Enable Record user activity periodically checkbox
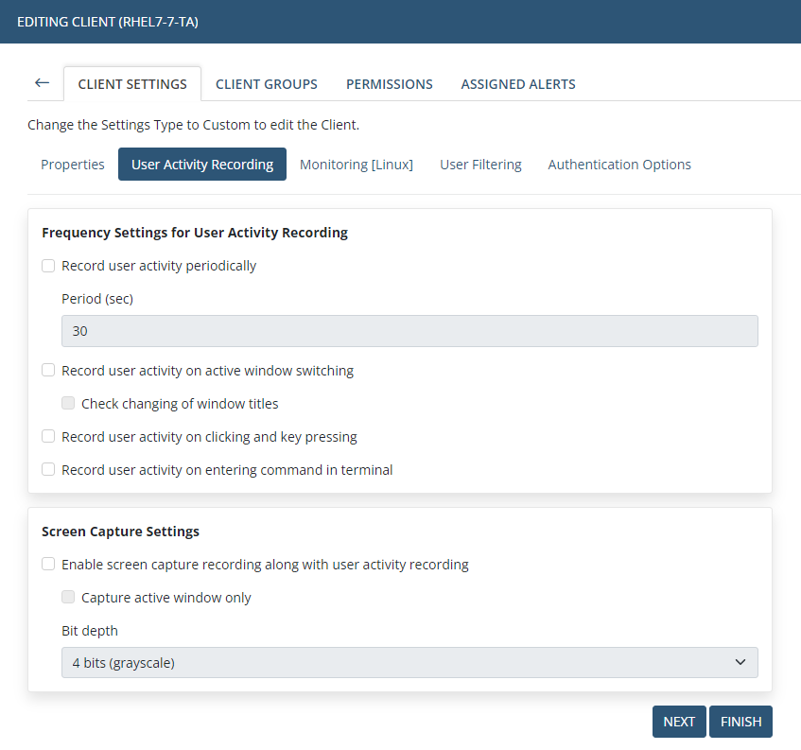The height and width of the screenshot is (750, 801). click(x=48, y=266)
